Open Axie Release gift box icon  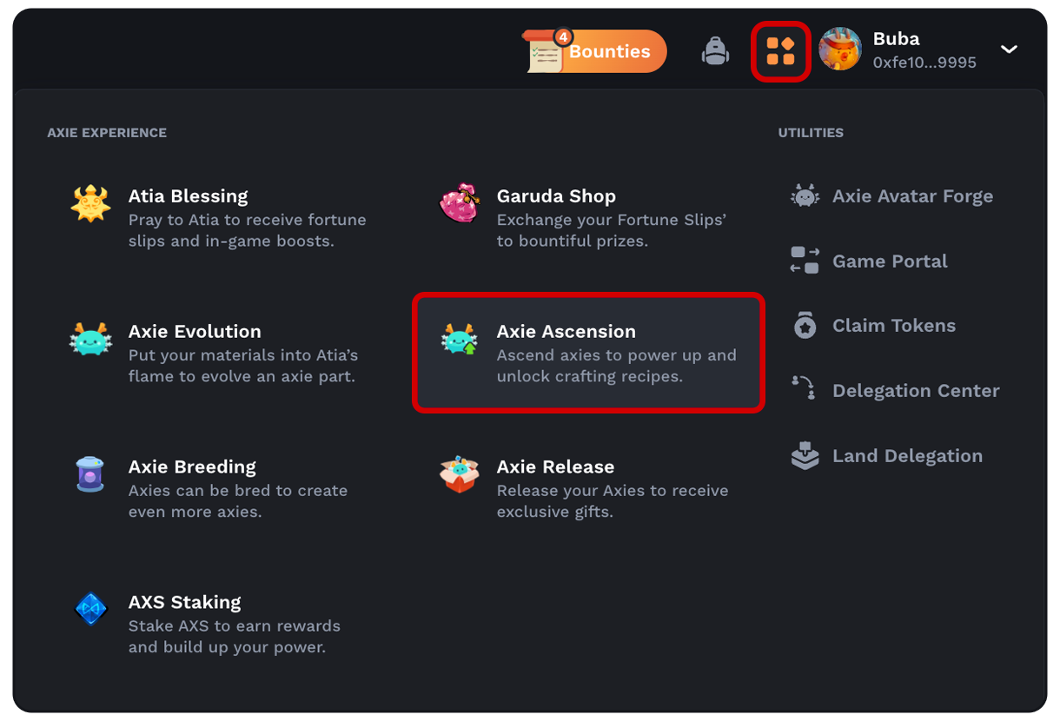pyautogui.click(x=460, y=473)
